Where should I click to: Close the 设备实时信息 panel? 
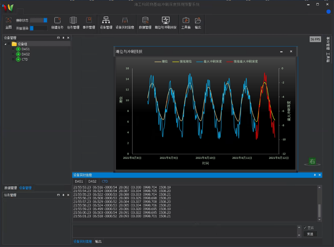pos(320,175)
